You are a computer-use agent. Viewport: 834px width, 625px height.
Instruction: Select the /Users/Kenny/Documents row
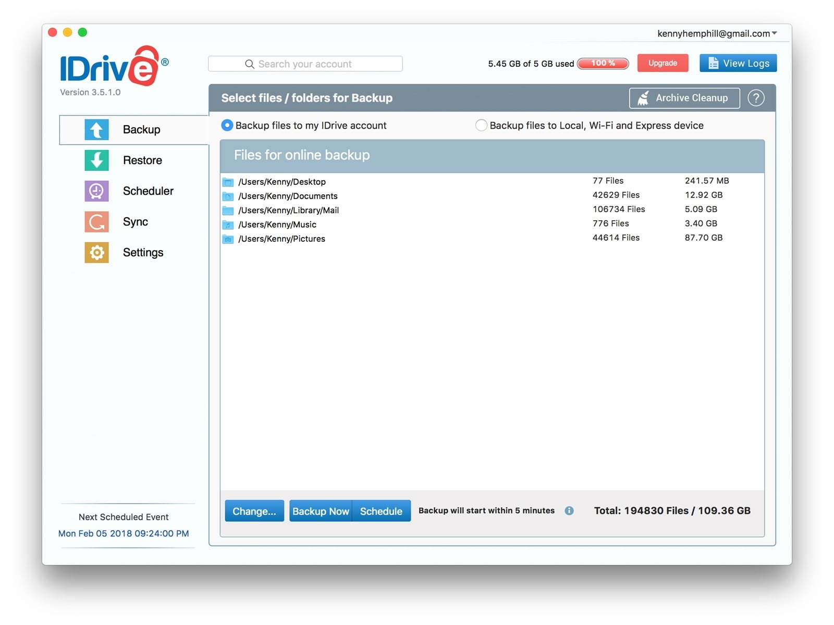492,196
